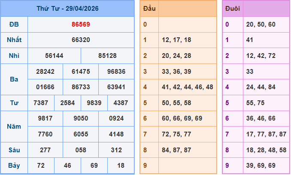Viewport: 291px width, 175px height.
Task: Click the Đầu column header
Action: tap(149, 9)
